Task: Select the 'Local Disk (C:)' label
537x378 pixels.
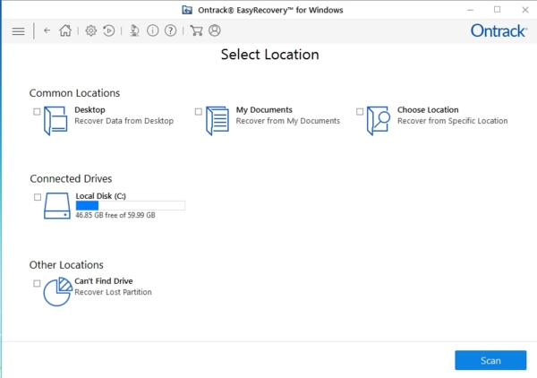Action: [x=100, y=196]
